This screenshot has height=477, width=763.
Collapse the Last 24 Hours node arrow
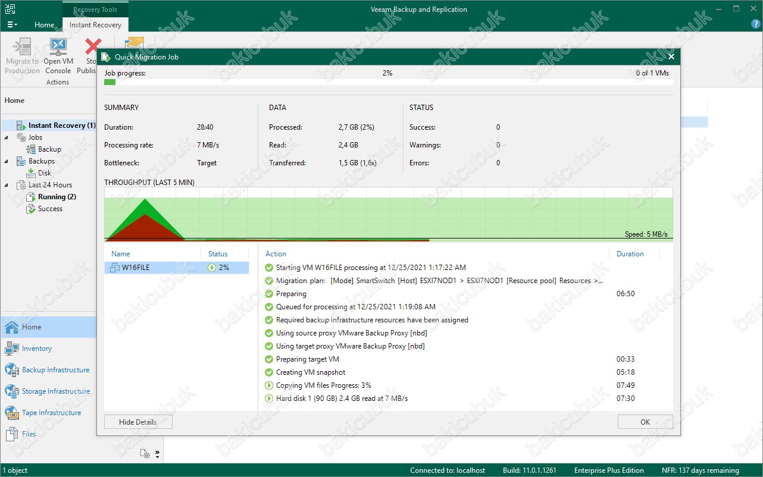[7, 185]
